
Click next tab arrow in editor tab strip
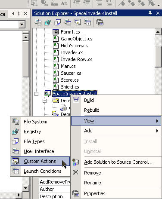(19, 14)
